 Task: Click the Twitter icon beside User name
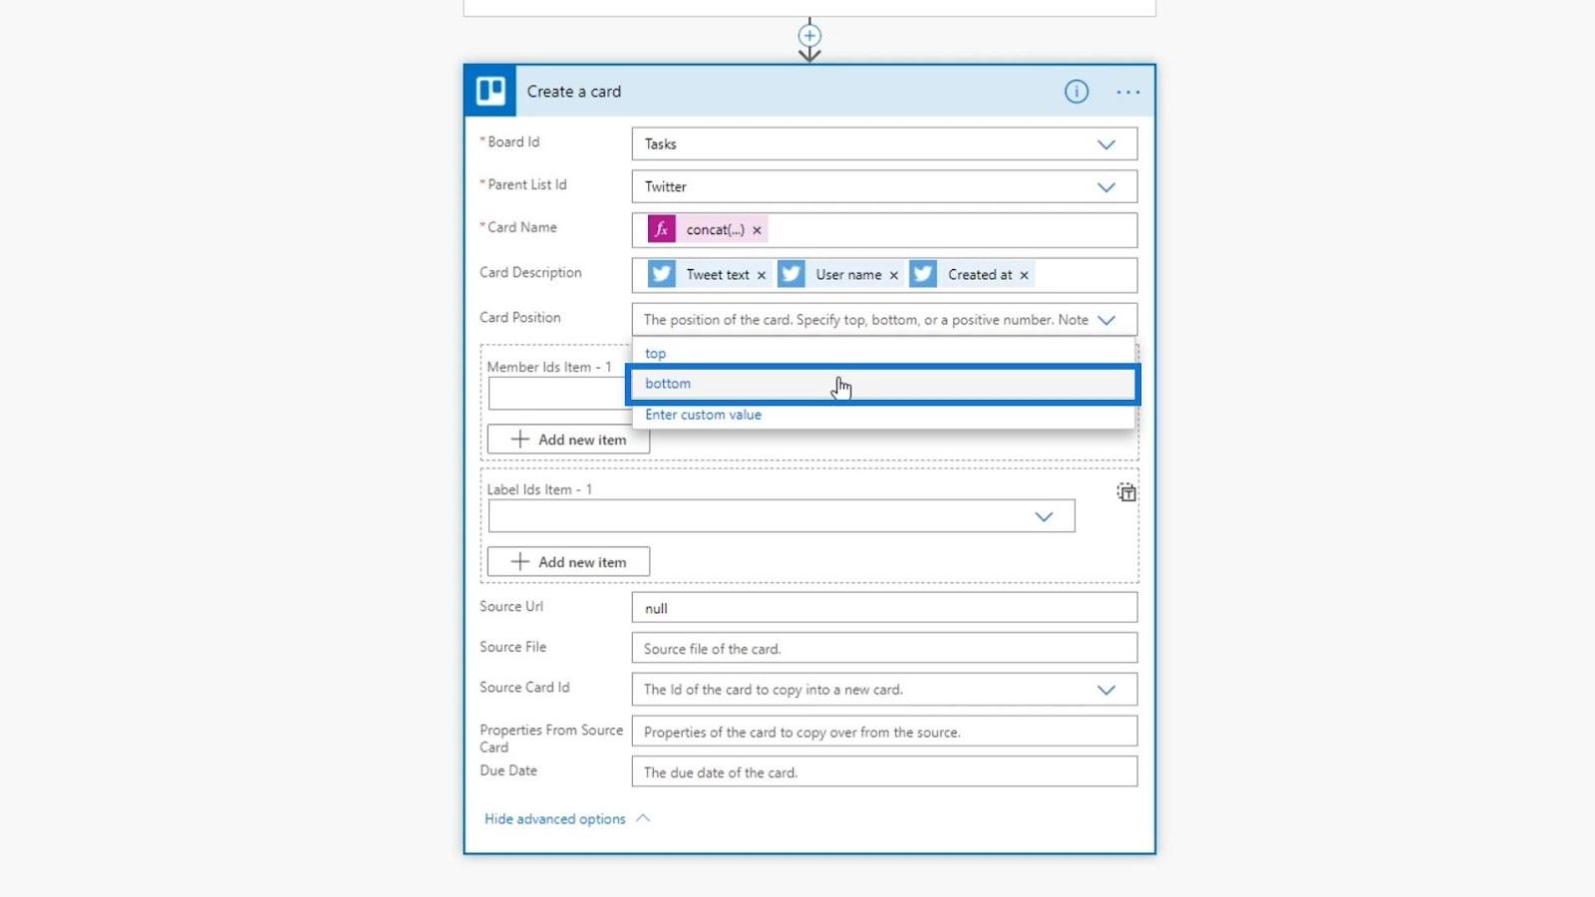(792, 274)
